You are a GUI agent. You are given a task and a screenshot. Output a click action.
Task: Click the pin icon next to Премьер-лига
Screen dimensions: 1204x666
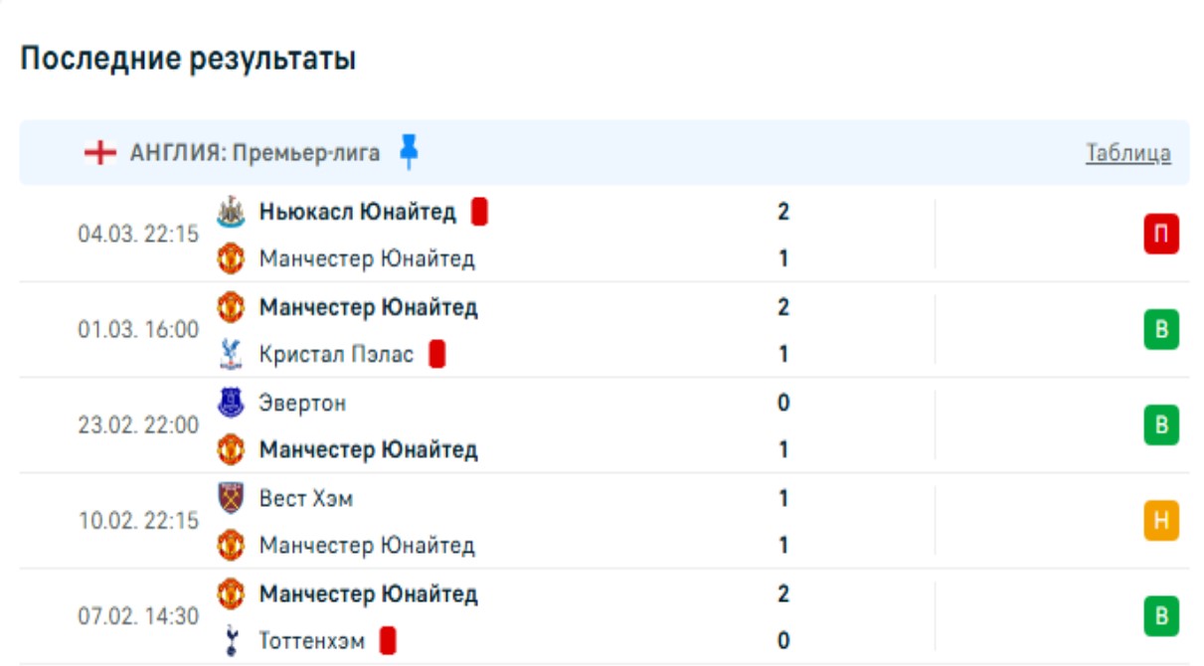coord(409,152)
